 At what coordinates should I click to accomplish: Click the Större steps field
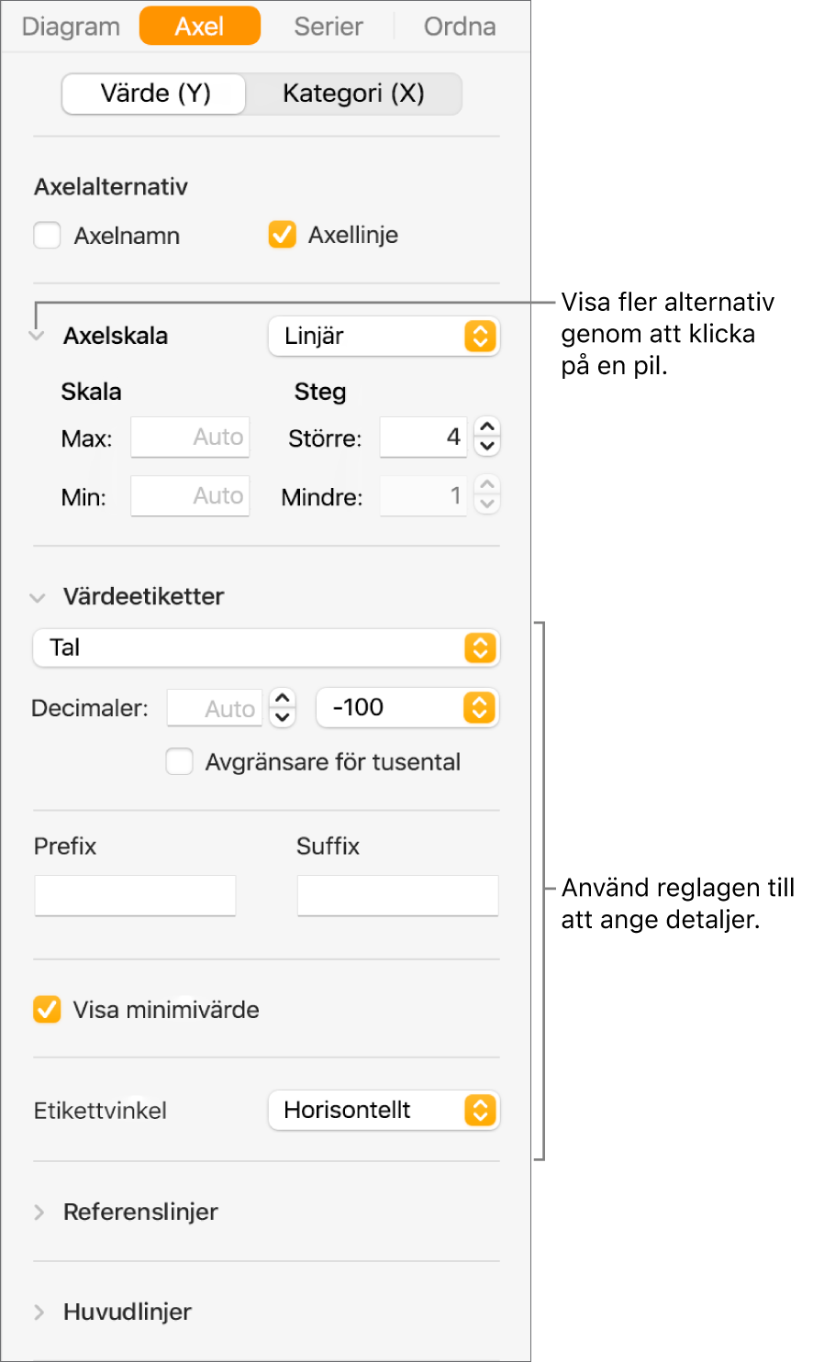(423, 437)
